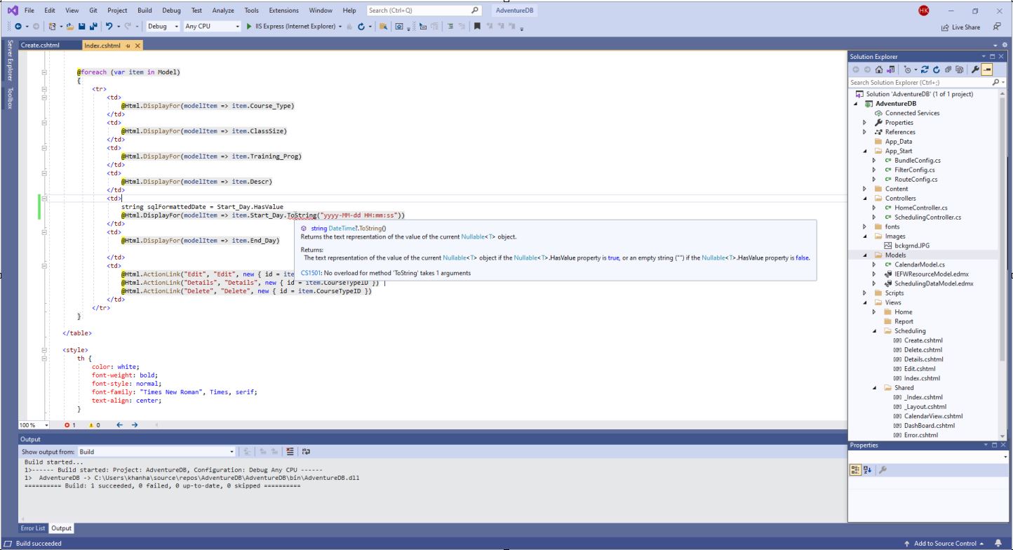
Task: Click the Find in Files toolbar icon
Action: pos(383,27)
